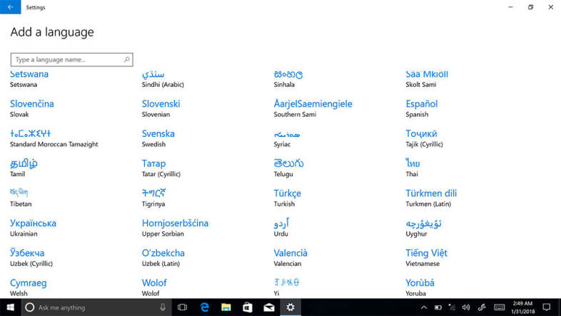Show hidden system tray icons
The width and height of the screenshot is (561, 316).
click(x=423, y=307)
